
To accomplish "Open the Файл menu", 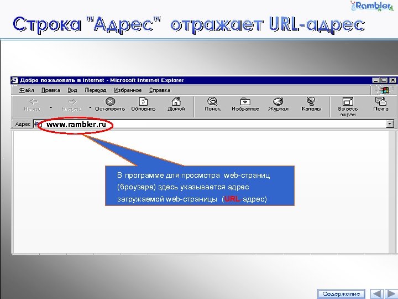I will coord(27,90).
